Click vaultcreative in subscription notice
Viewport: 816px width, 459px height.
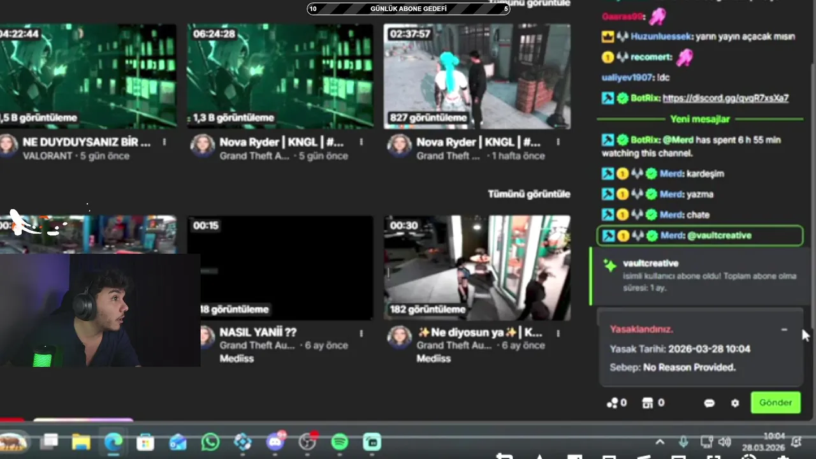pyautogui.click(x=650, y=263)
